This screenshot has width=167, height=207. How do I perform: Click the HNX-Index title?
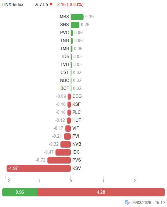pyautogui.click(x=13, y=5)
